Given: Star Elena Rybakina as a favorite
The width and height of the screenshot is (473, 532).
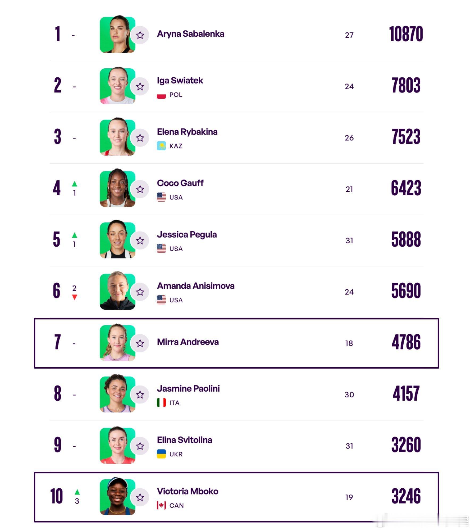Looking at the screenshot, I should click(140, 138).
